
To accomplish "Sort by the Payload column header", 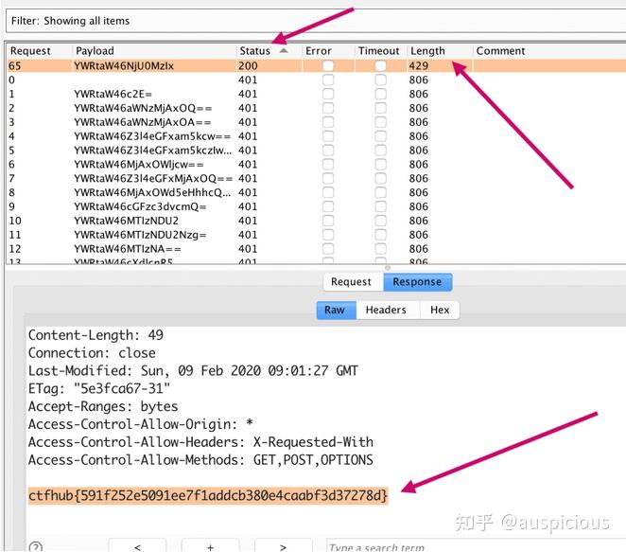I will 95,51.
